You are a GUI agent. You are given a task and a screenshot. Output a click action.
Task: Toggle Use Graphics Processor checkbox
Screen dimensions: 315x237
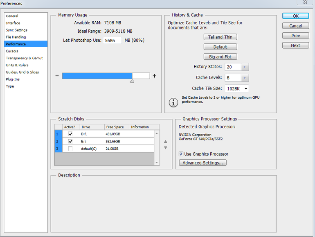click(x=181, y=154)
